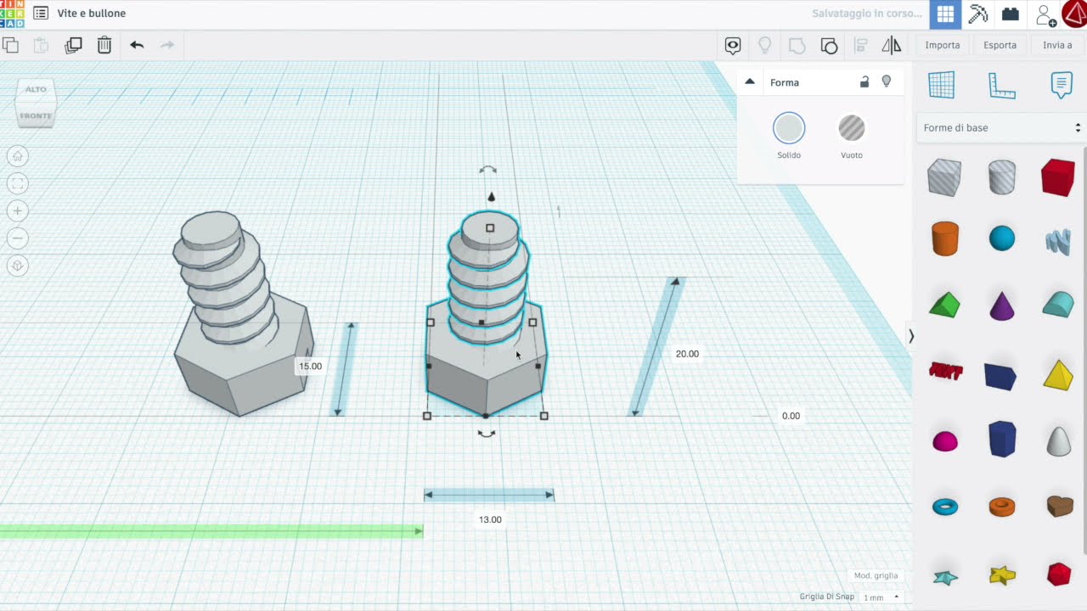
Task: Delete the selected shape with trash icon
Action: click(x=104, y=45)
